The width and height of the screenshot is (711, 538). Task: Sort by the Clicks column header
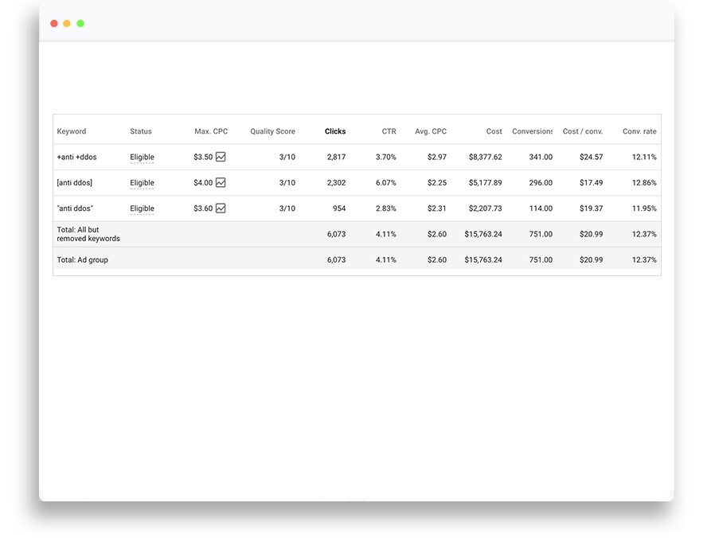point(334,131)
